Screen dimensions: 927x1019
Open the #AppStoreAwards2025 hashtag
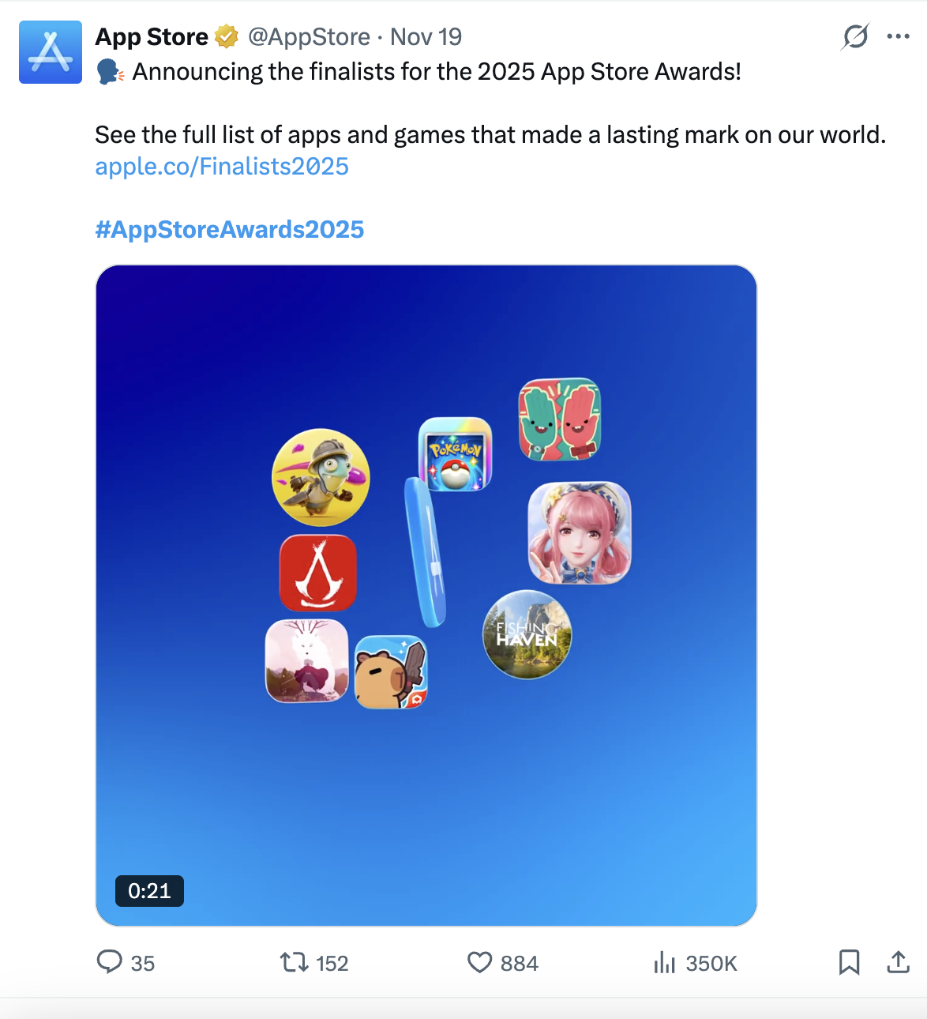coord(230,230)
